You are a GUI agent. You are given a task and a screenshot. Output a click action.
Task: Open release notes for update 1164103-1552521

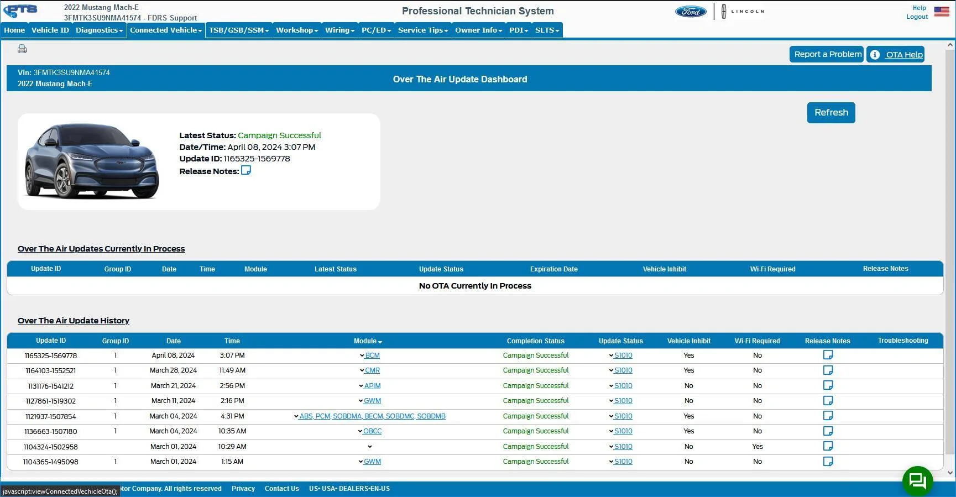(828, 370)
